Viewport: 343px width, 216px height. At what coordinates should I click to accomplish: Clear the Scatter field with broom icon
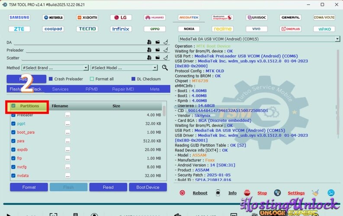[x=166, y=57]
